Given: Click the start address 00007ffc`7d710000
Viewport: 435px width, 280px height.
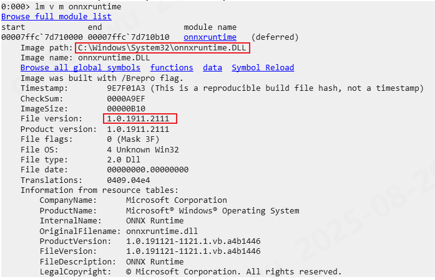Looking at the screenshot, I should pos(42,37).
